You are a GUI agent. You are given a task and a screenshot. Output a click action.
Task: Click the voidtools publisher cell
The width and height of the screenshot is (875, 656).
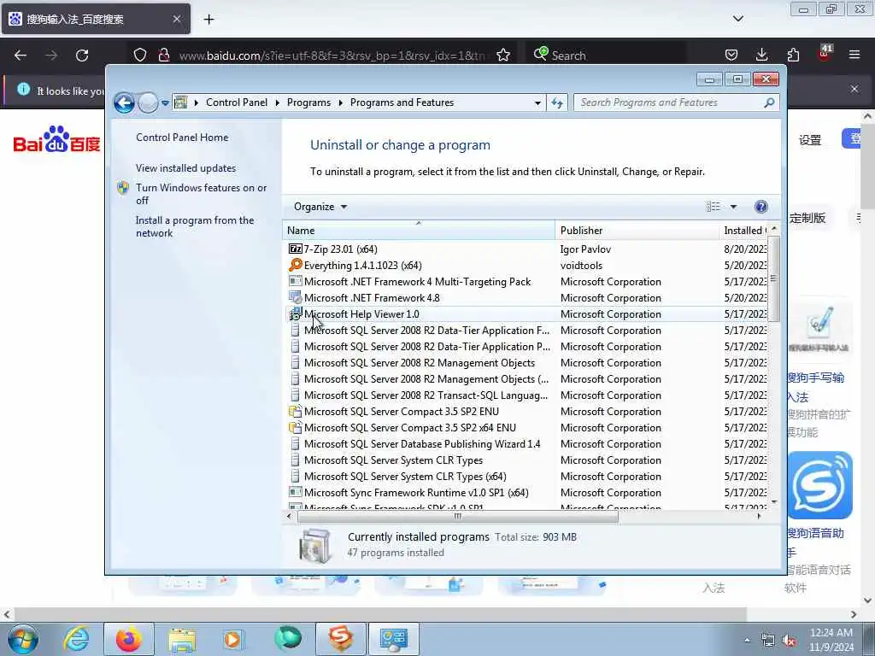[581, 266]
